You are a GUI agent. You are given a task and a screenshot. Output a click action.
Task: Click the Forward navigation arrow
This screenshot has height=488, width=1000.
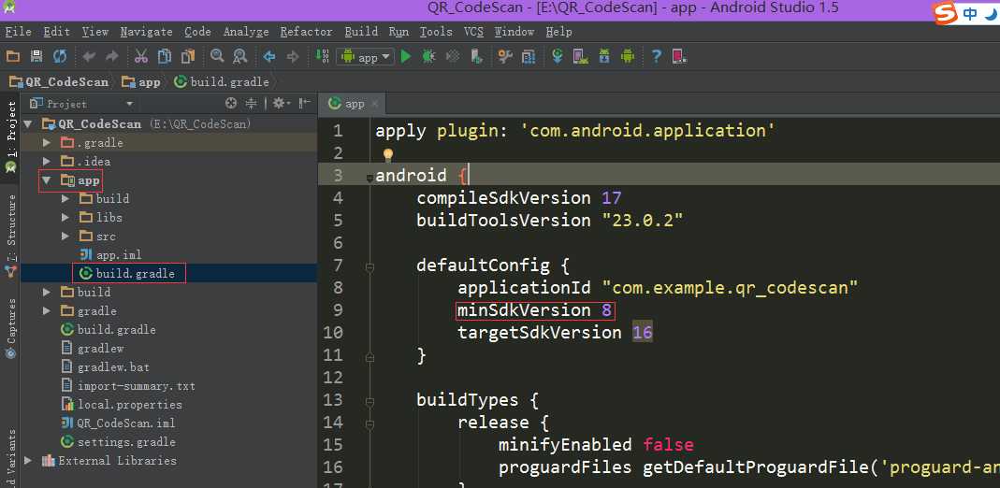pyautogui.click(x=293, y=57)
